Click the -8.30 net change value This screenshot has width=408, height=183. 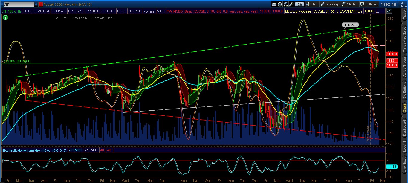pyautogui.click(x=401, y=3)
